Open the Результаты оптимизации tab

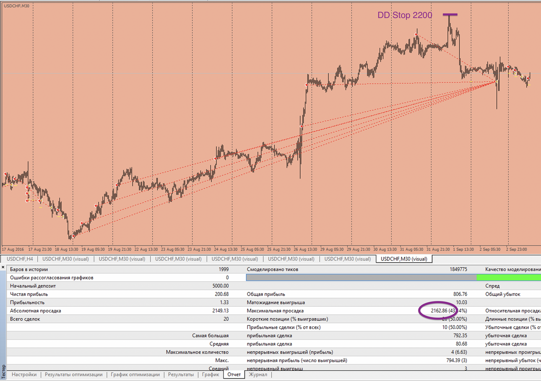point(73,374)
